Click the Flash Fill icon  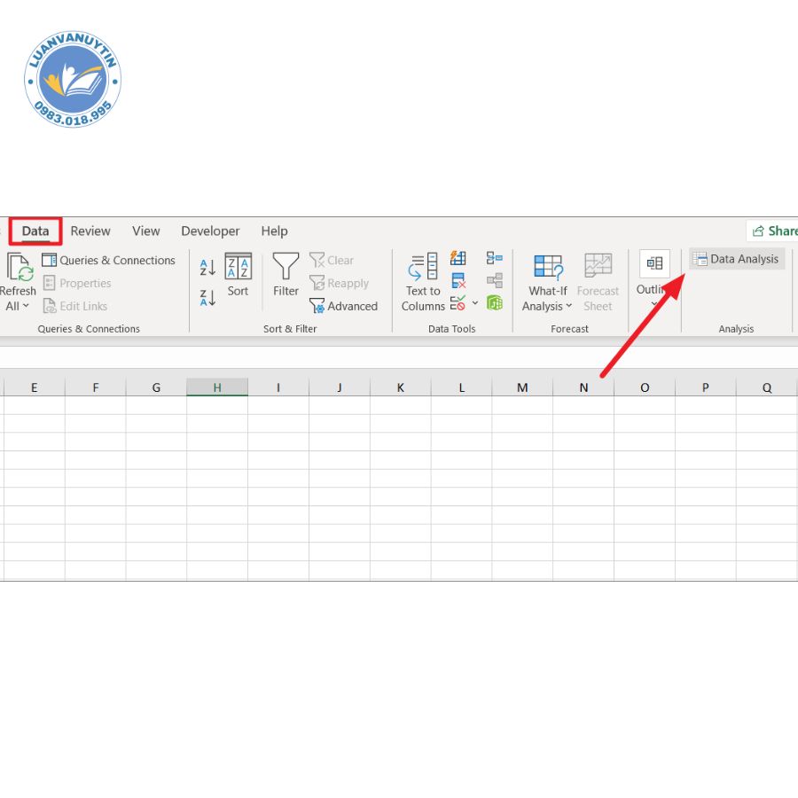(x=458, y=258)
